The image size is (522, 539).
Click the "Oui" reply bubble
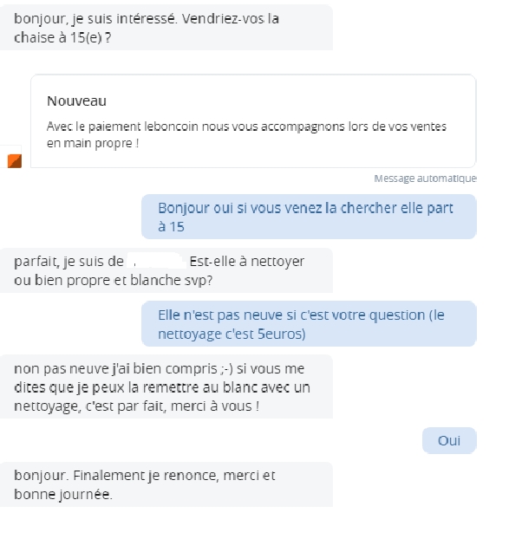pos(449,441)
